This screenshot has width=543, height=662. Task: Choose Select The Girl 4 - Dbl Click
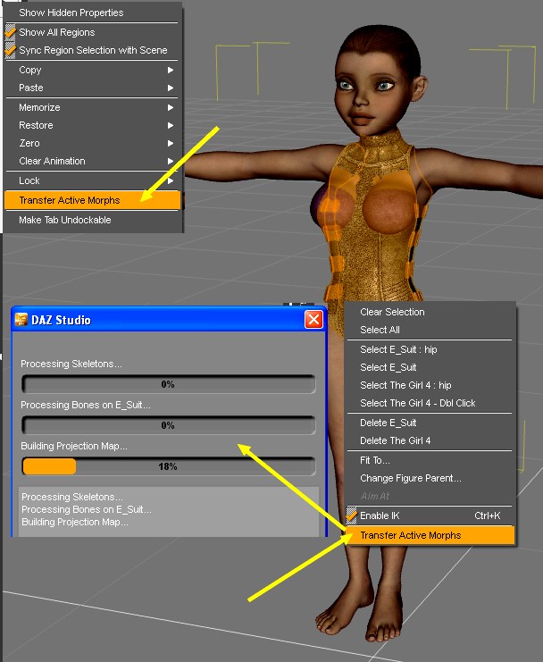[430, 403]
